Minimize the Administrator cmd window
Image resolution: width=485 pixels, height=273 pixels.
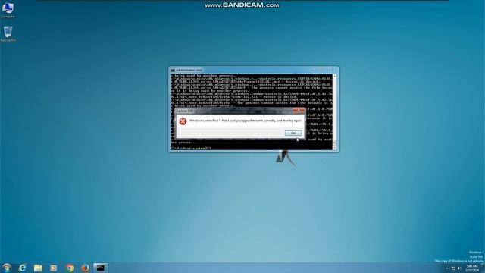point(315,69)
